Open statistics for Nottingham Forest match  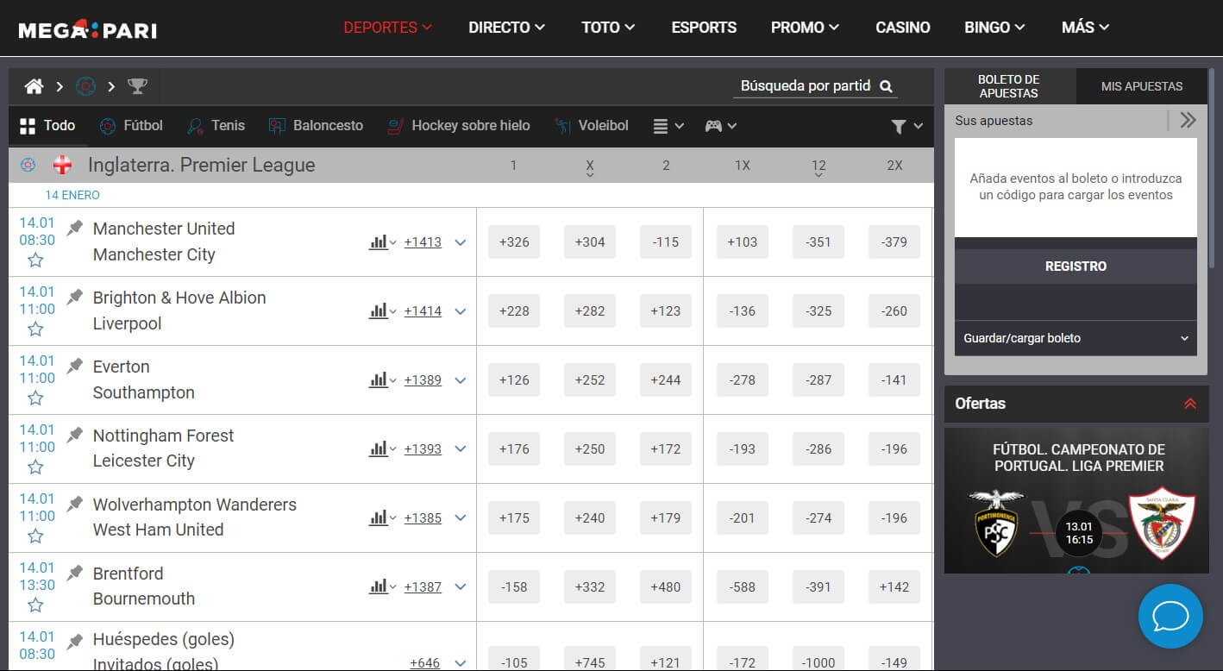[x=382, y=449]
